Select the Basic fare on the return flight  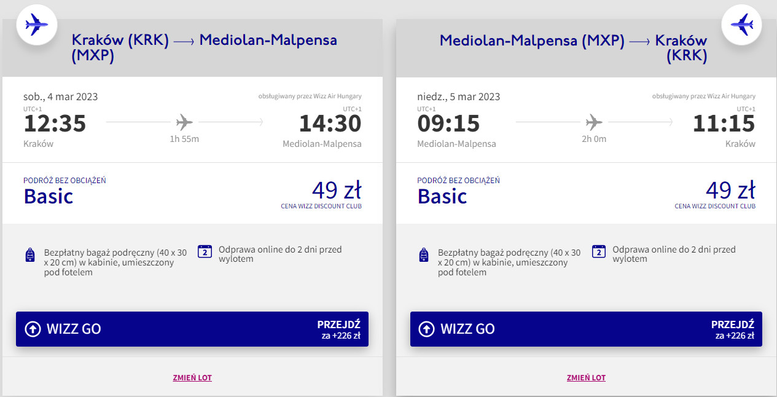click(442, 196)
